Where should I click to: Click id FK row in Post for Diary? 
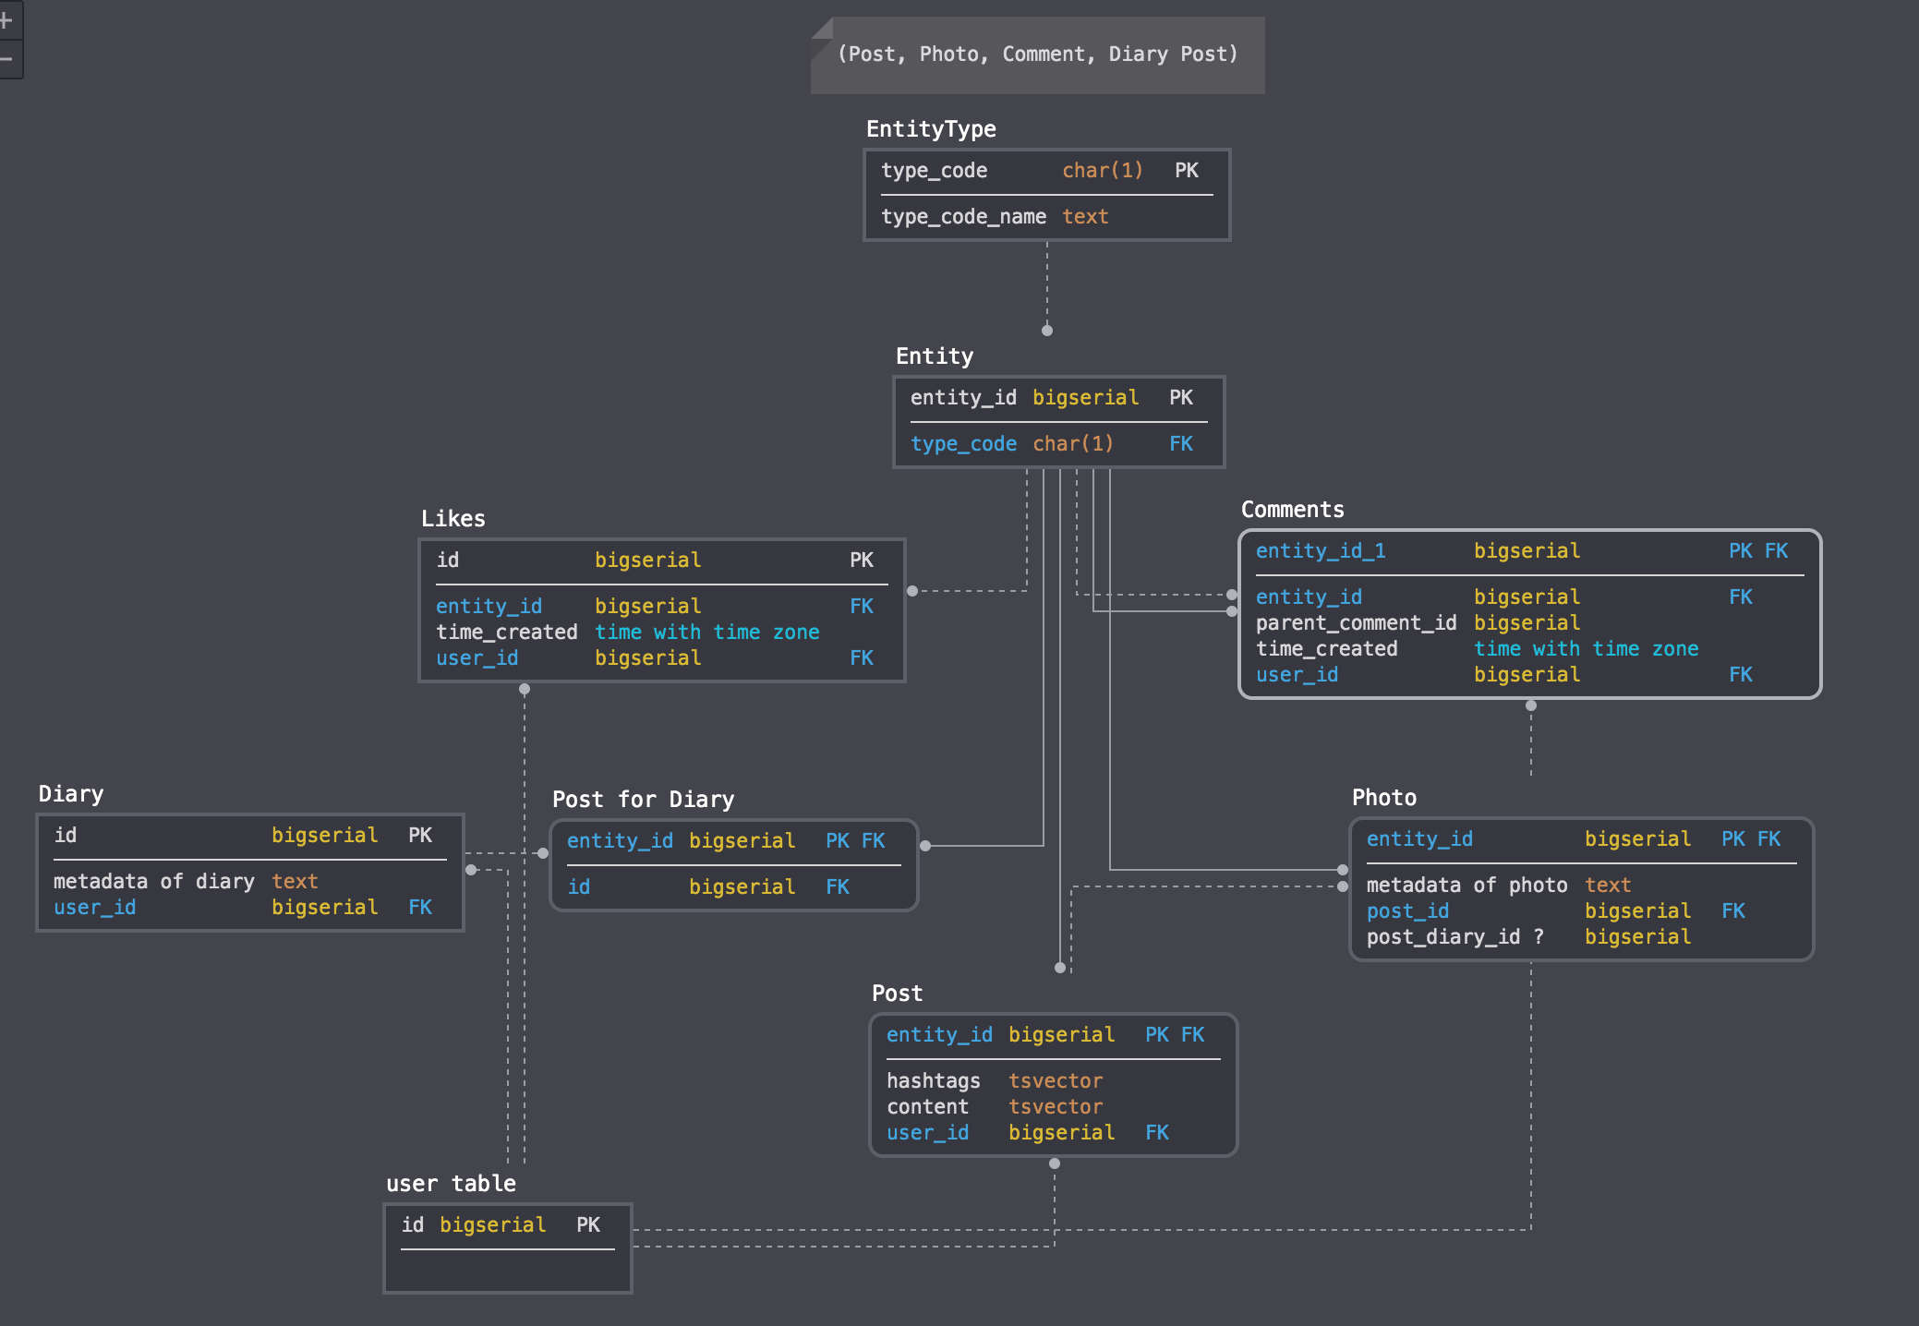(733, 887)
